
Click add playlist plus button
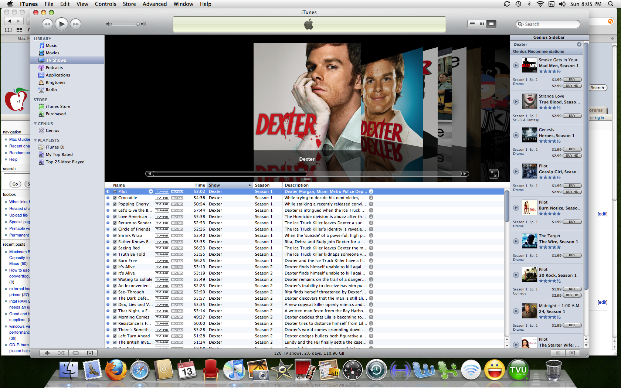(47, 353)
